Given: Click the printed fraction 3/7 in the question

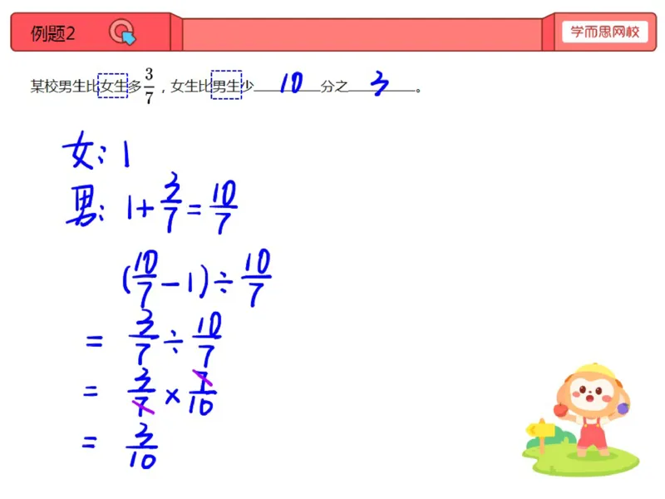Looking at the screenshot, I should [149, 86].
